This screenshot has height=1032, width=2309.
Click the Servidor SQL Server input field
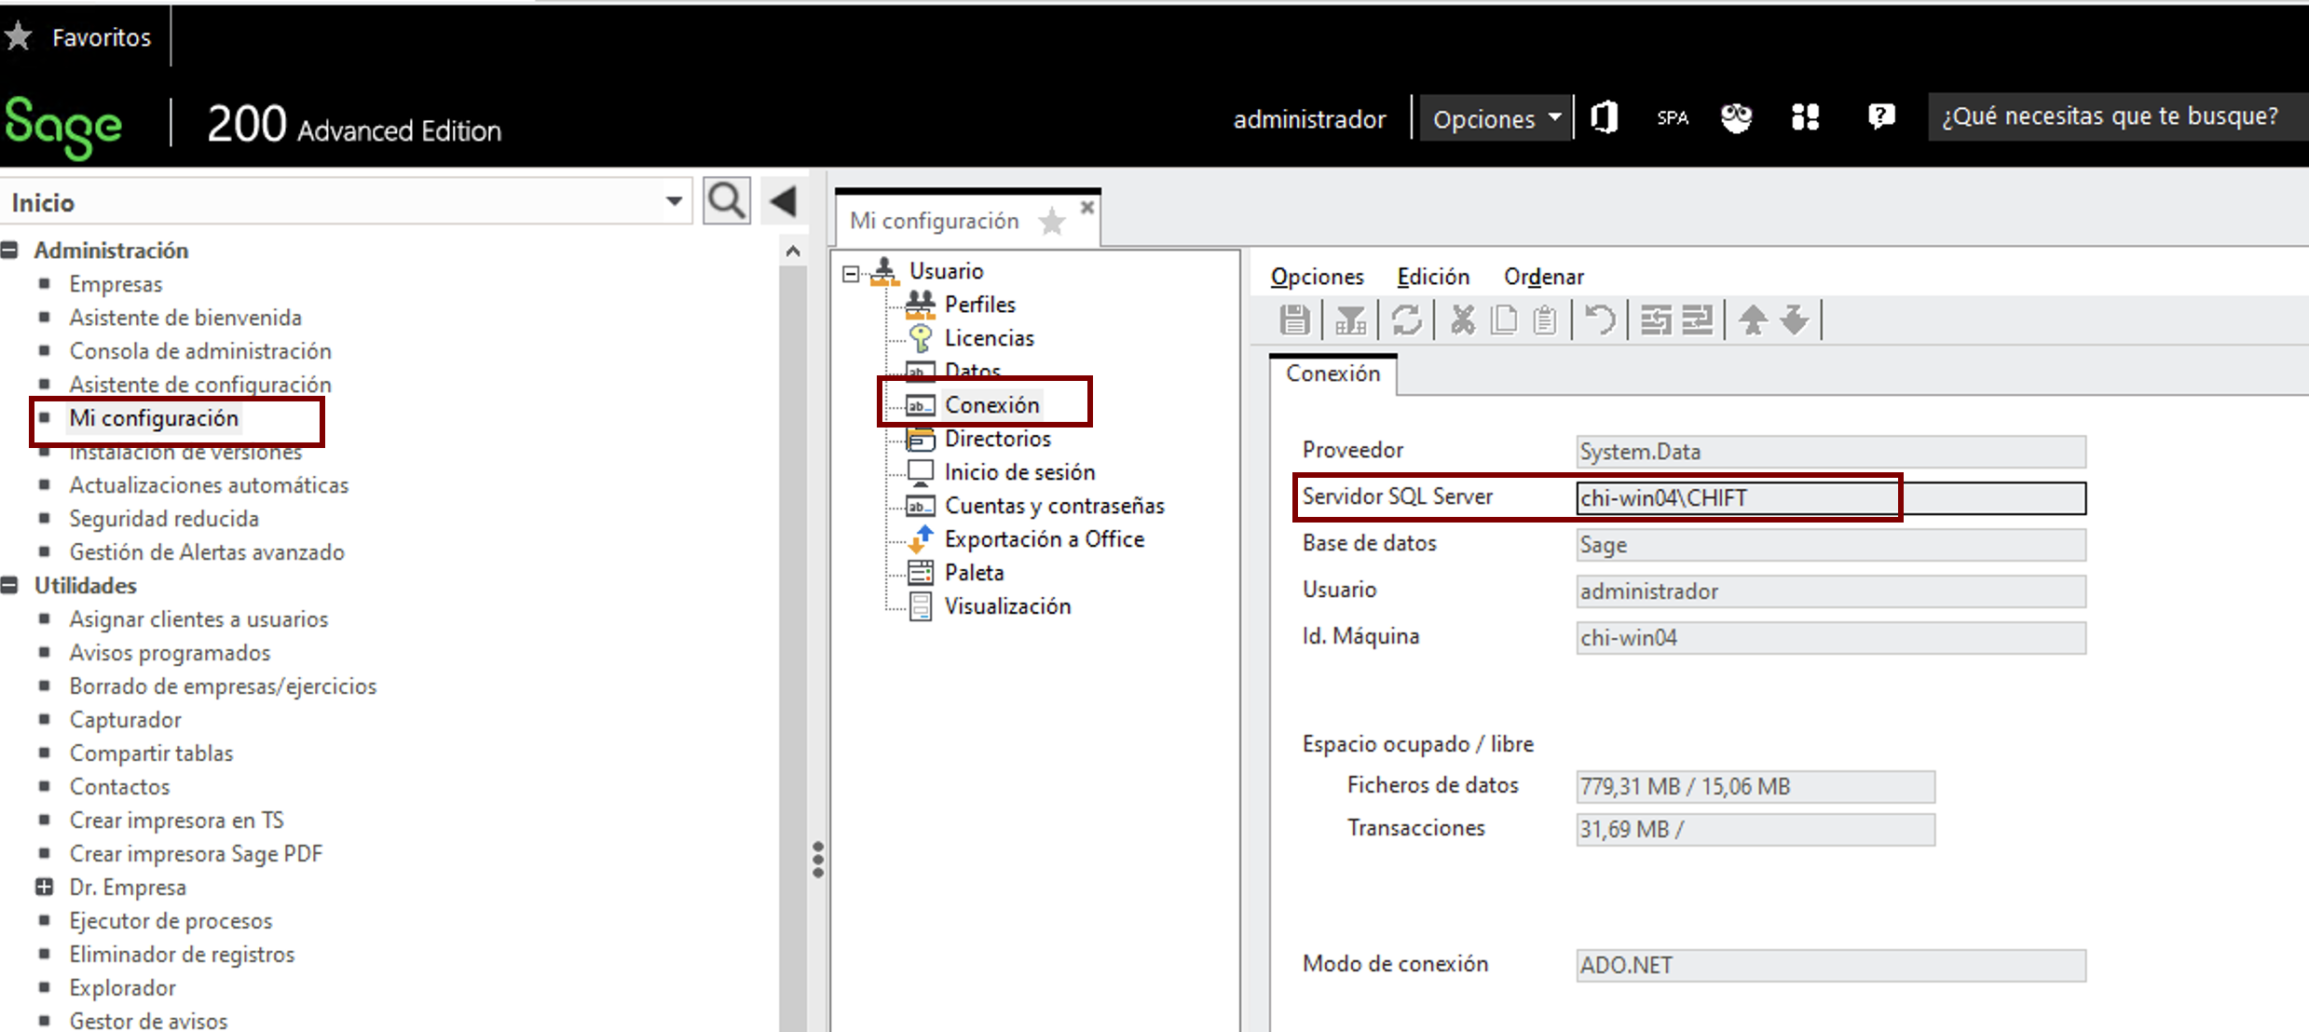[x=1831, y=498]
